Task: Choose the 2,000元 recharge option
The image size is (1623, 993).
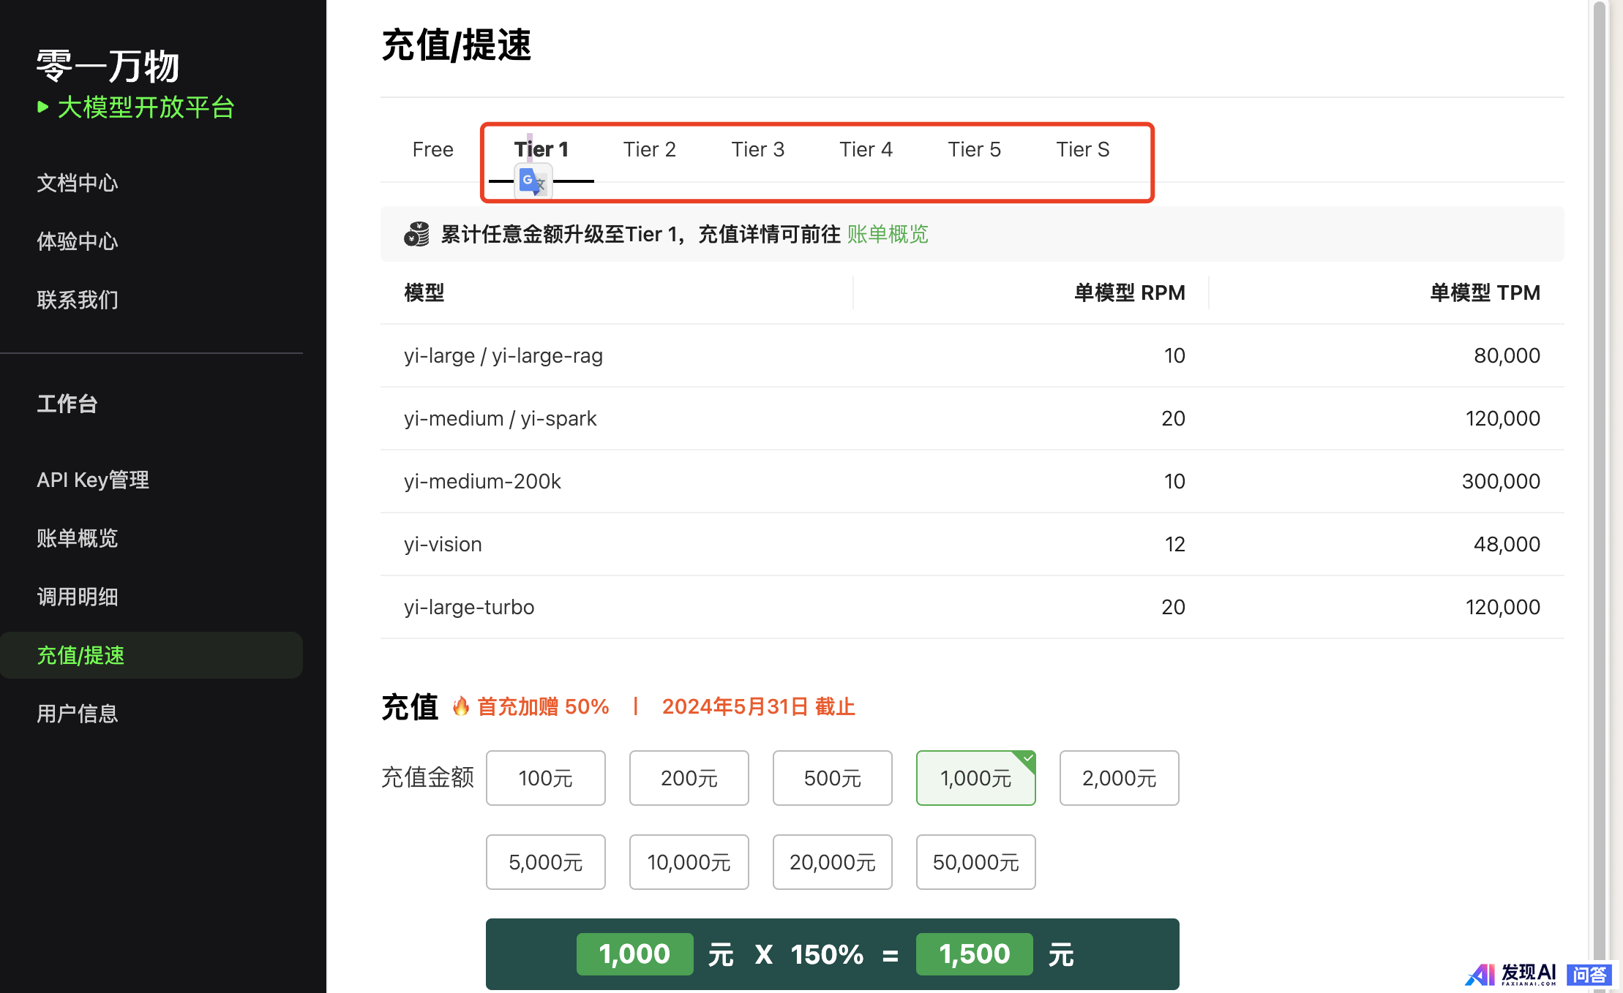Action: (x=1119, y=778)
